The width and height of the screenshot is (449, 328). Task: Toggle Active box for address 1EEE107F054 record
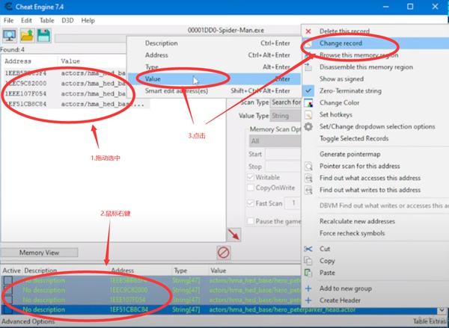coord(7,300)
